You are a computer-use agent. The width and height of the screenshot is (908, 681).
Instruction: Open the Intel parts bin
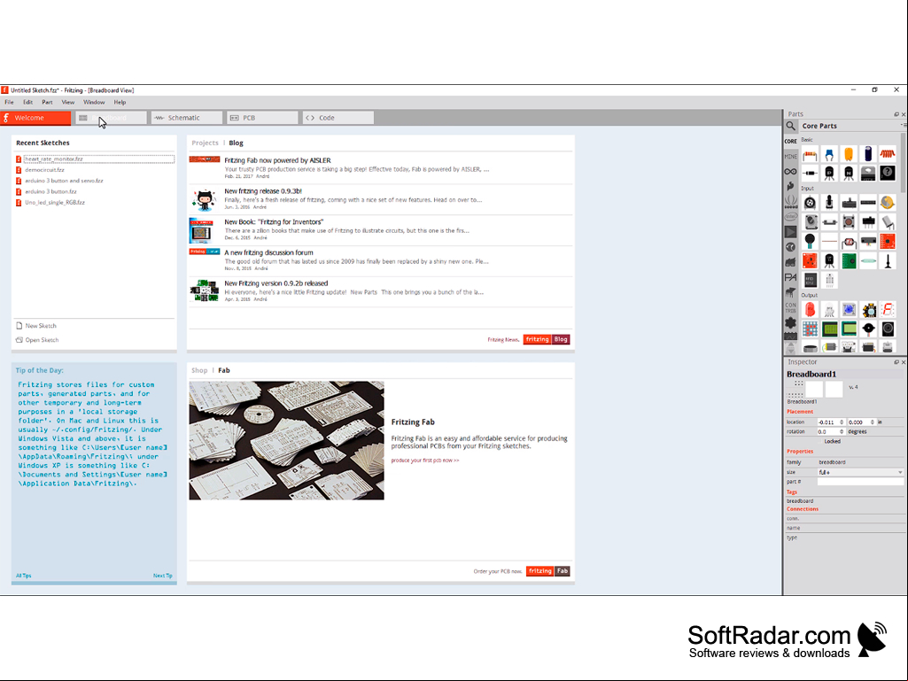pos(790,217)
